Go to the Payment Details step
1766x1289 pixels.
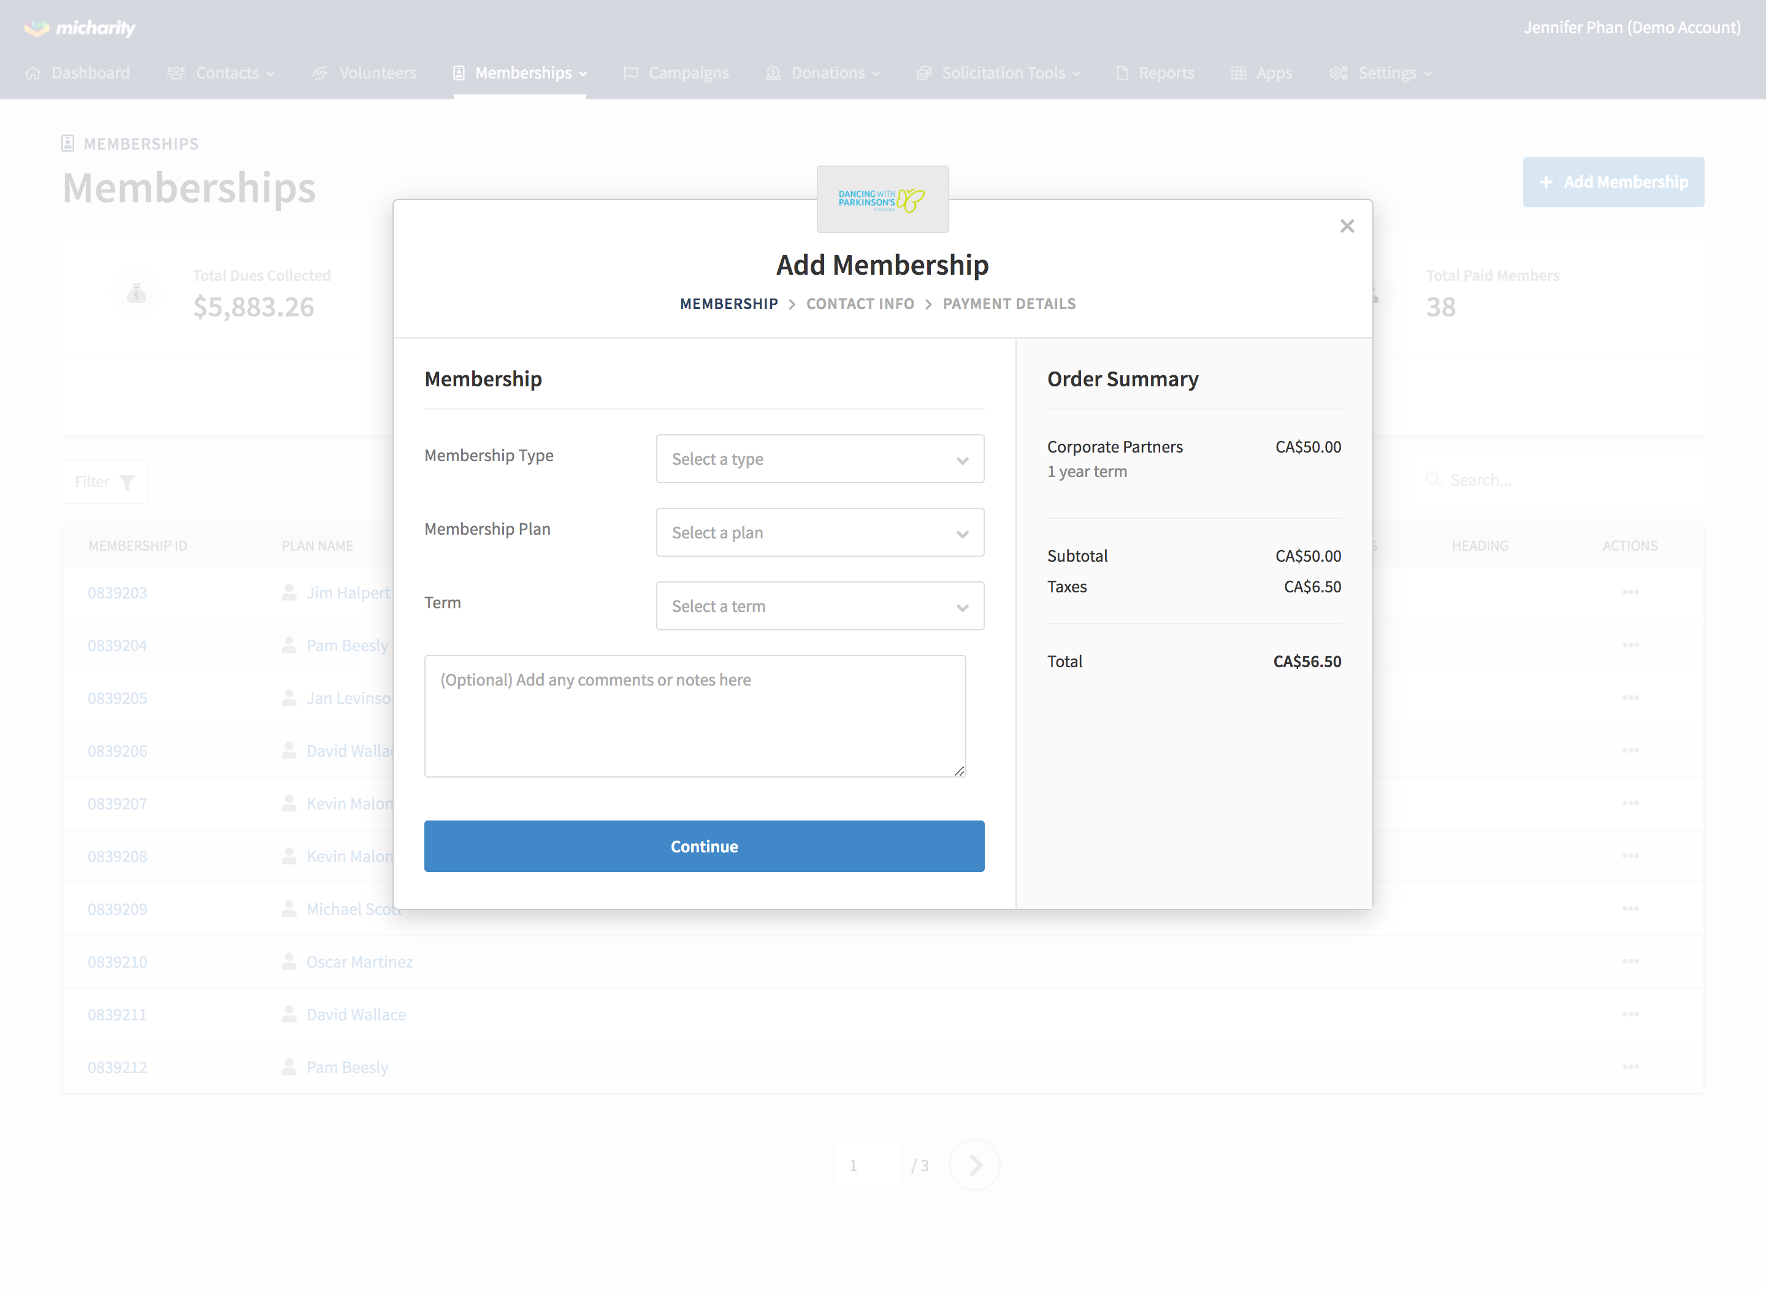(1009, 304)
